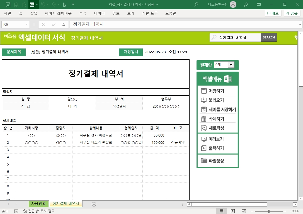Screen dimensions: 303x214
Task: Open the 삽입 ribbon tab
Action: pos(33,13)
